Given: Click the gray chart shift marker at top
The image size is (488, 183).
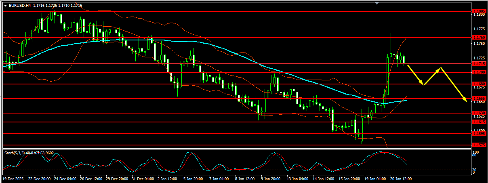Looking at the screenshot, I should pos(377,3).
